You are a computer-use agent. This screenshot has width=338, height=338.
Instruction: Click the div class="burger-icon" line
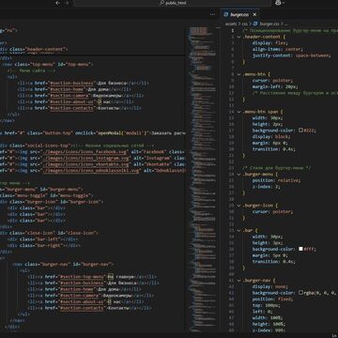point(52,202)
